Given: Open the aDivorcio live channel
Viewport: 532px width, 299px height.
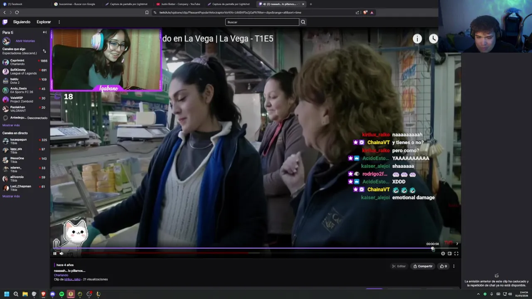Looking at the screenshot, I should (x=24, y=179).
